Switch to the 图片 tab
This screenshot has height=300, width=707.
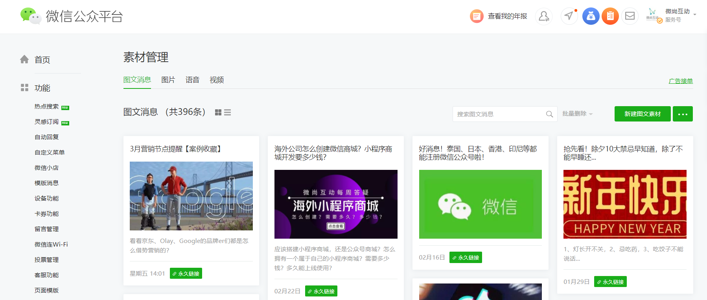click(x=168, y=80)
